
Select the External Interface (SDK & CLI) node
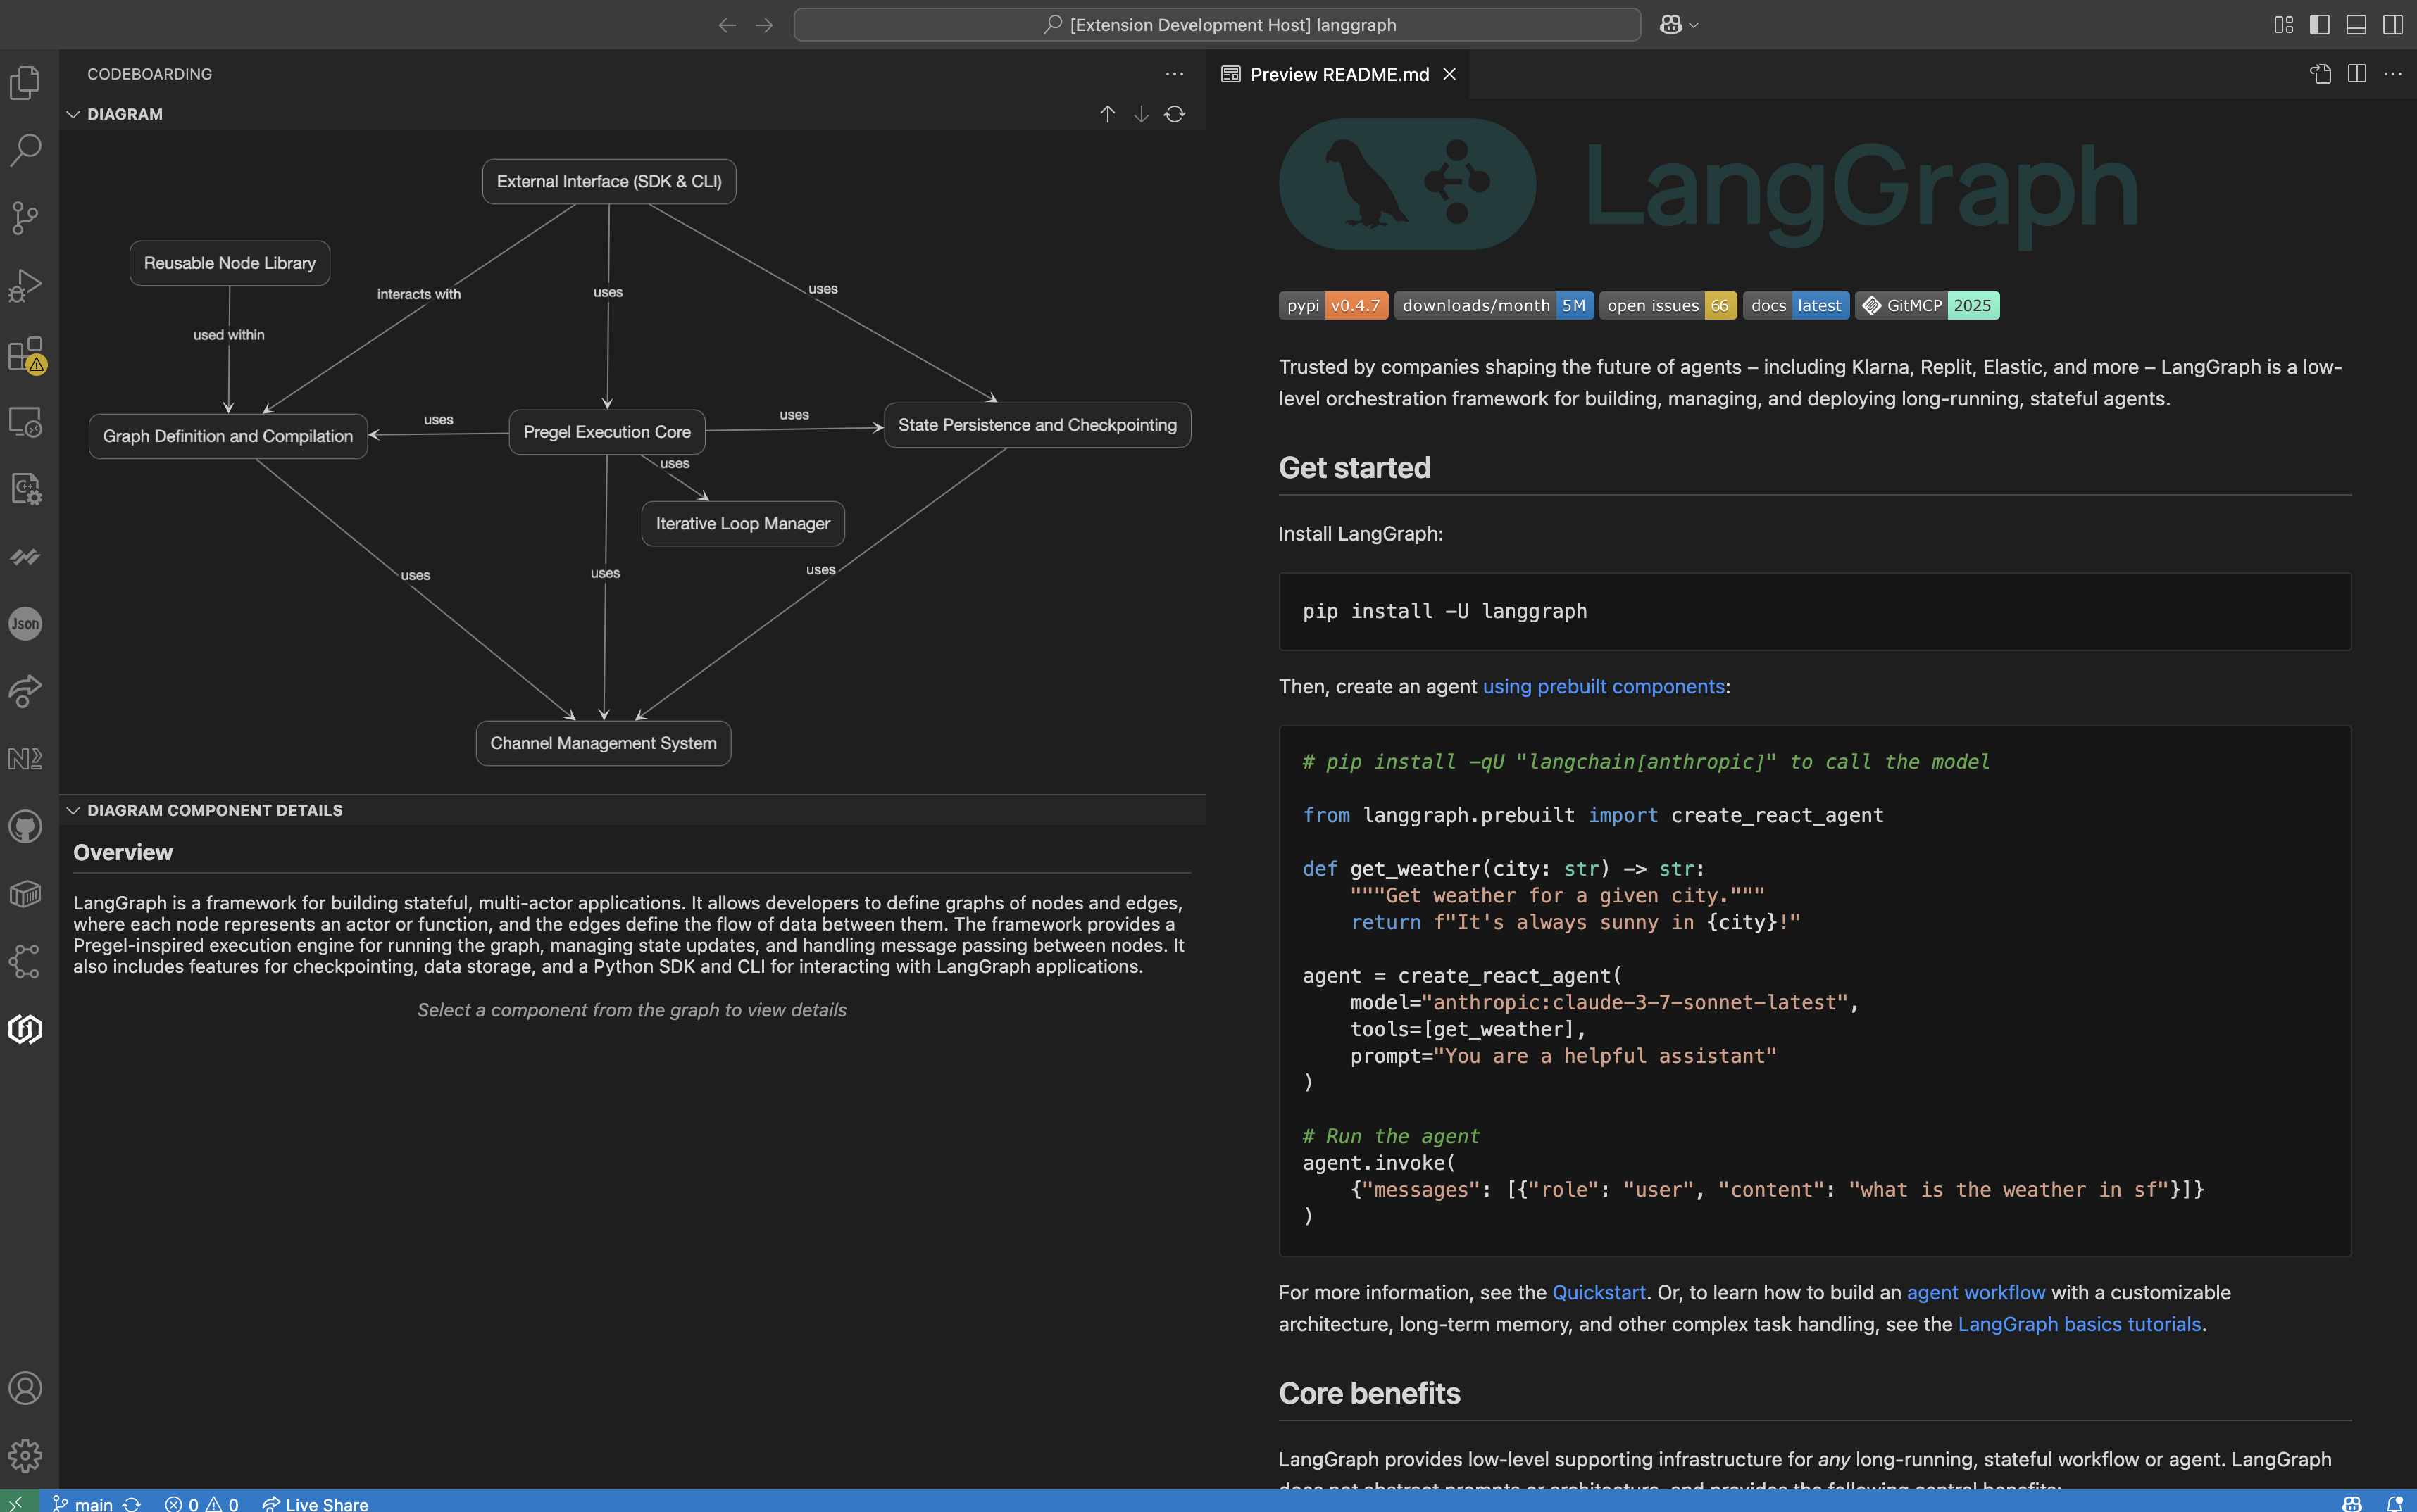(x=608, y=181)
